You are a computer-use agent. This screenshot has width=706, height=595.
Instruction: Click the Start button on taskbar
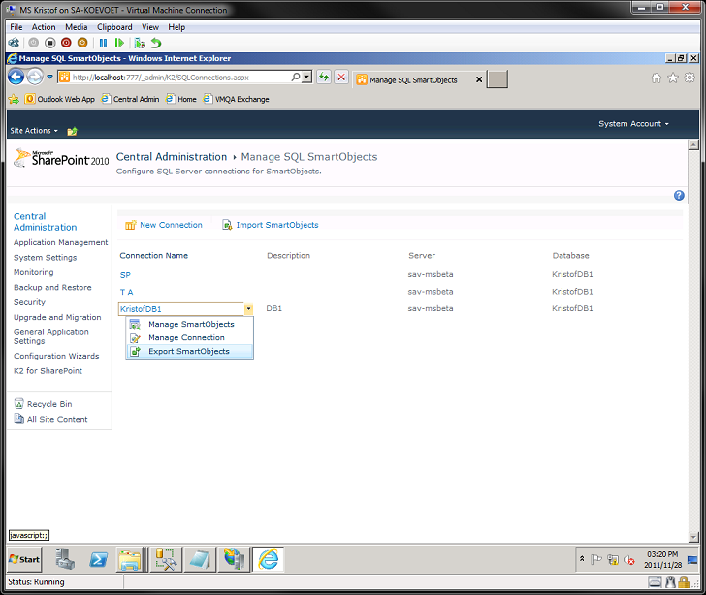tap(24, 559)
